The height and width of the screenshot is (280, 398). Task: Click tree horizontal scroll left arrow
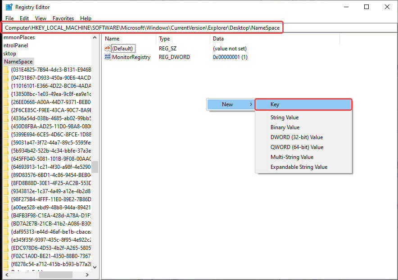click(x=7, y=275)
